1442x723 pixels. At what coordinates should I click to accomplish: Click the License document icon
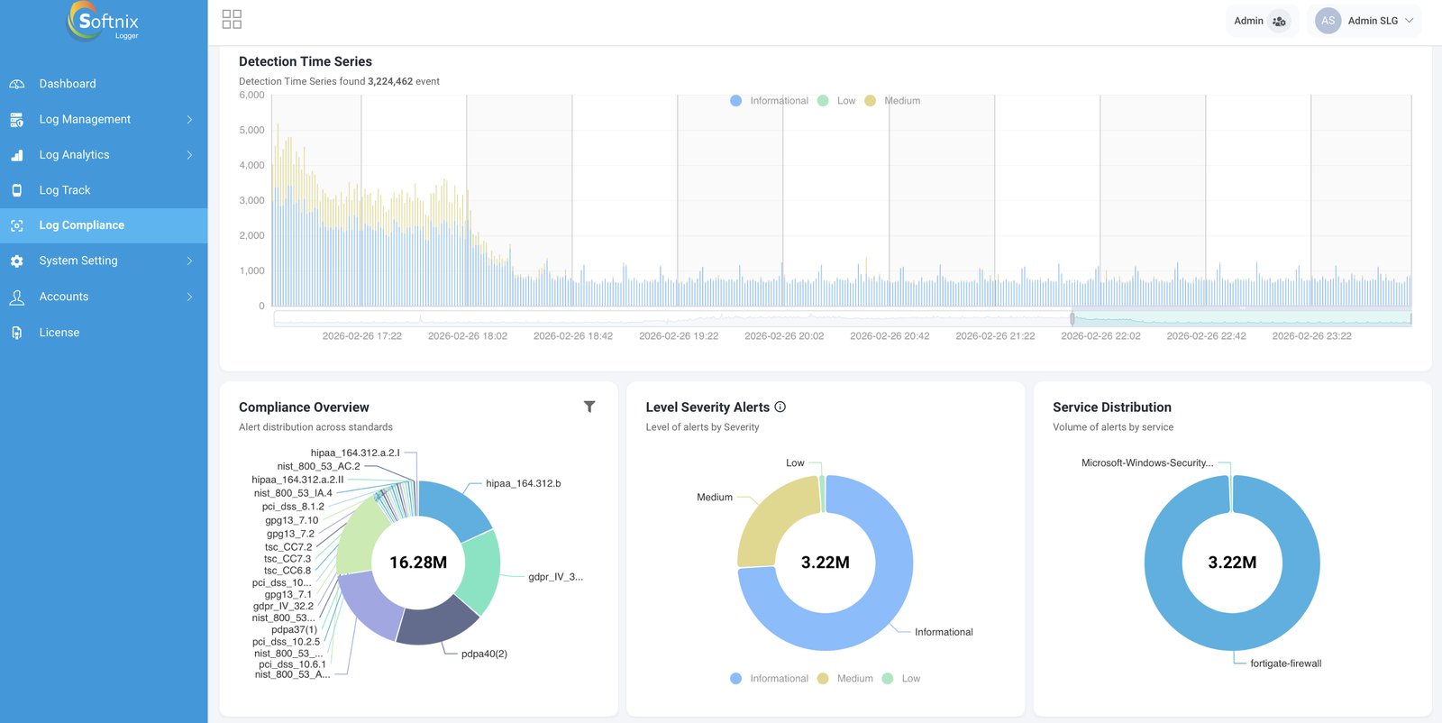tap(17, 333)
